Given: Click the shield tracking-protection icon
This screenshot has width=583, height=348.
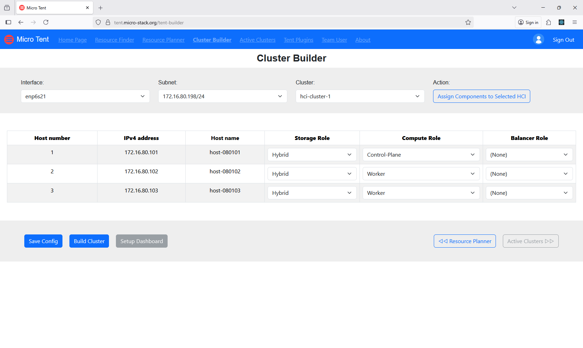Looking at the screenshot, I should pos(98,22).
